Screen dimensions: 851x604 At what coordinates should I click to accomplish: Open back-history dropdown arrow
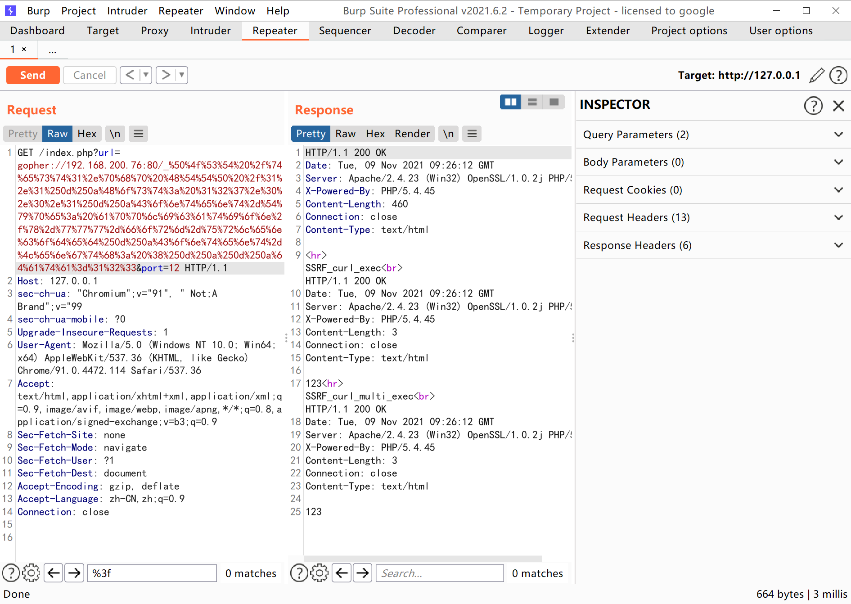146,75
